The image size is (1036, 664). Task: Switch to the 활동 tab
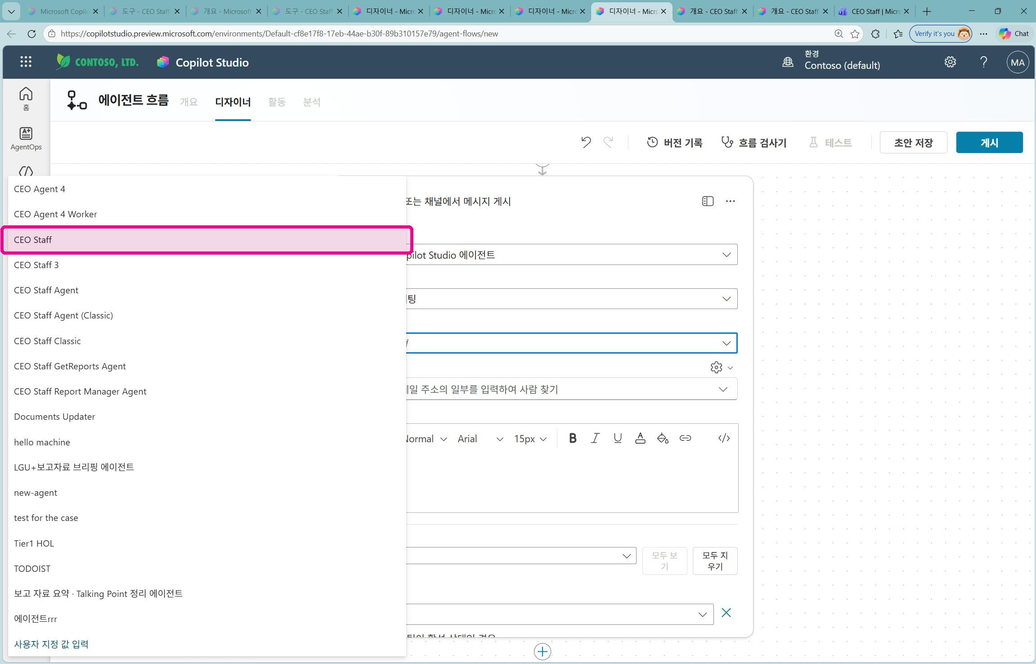pos(277,102)
